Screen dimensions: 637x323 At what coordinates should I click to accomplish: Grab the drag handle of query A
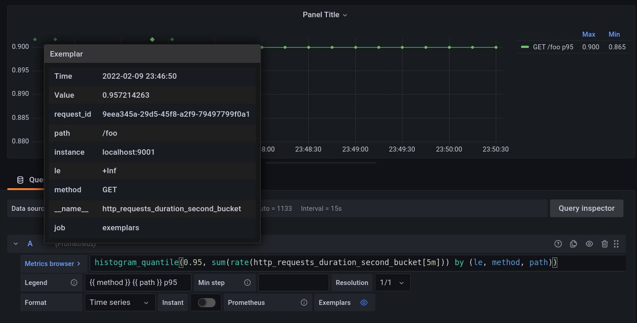coord(616,244)
